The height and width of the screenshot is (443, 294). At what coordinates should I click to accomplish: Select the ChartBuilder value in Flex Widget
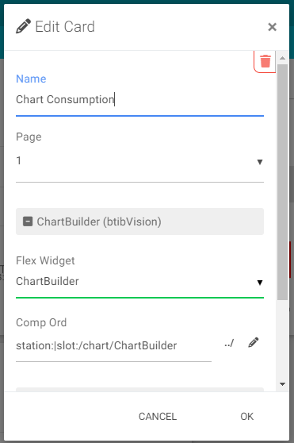tap(48, 281)
